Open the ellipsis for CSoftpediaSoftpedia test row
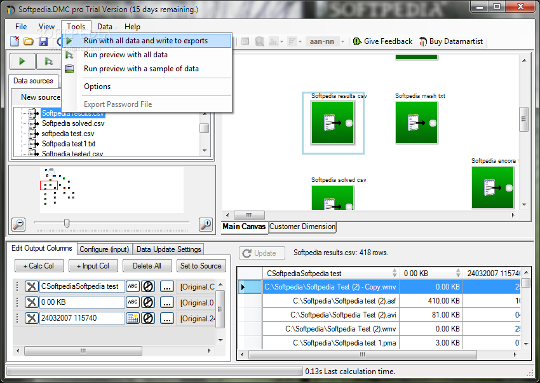 click(167, 286)
